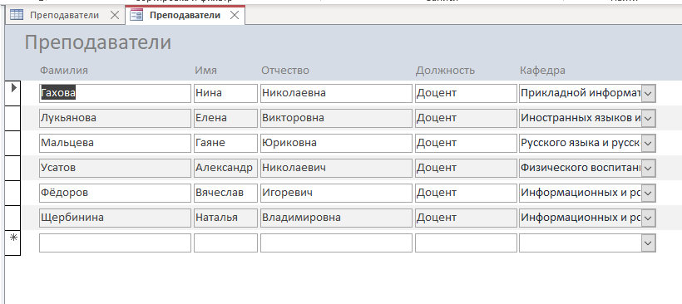Click Доцент field in Мальцева row
Screen dimensions: 682x304
click(x=466, y=144)
